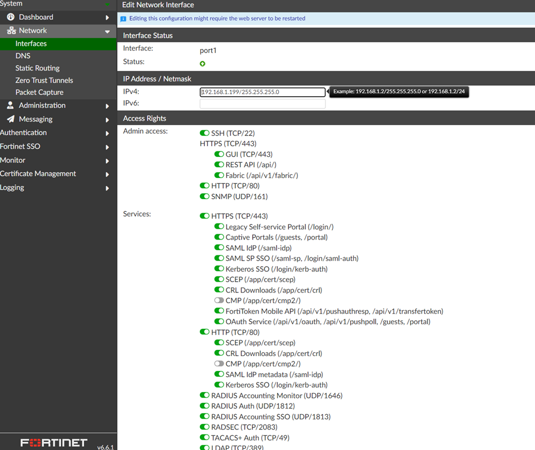Open the Monitor section
The width and height of the screenshot is (535, 450).
coord(13,160)
